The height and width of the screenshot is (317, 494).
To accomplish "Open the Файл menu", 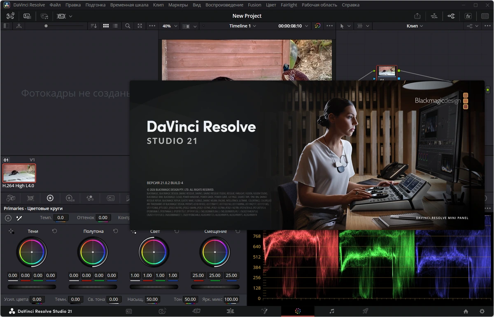I will click(x=55, y=5).
